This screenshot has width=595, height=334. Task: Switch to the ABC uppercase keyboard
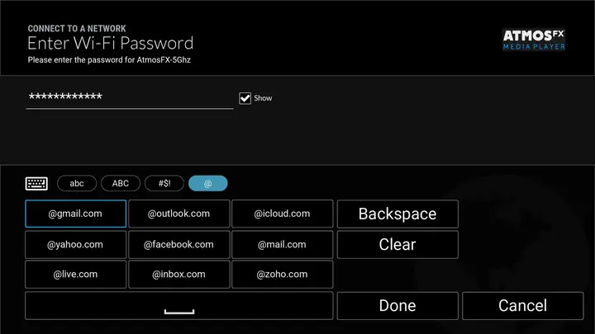tap(121, 184)
